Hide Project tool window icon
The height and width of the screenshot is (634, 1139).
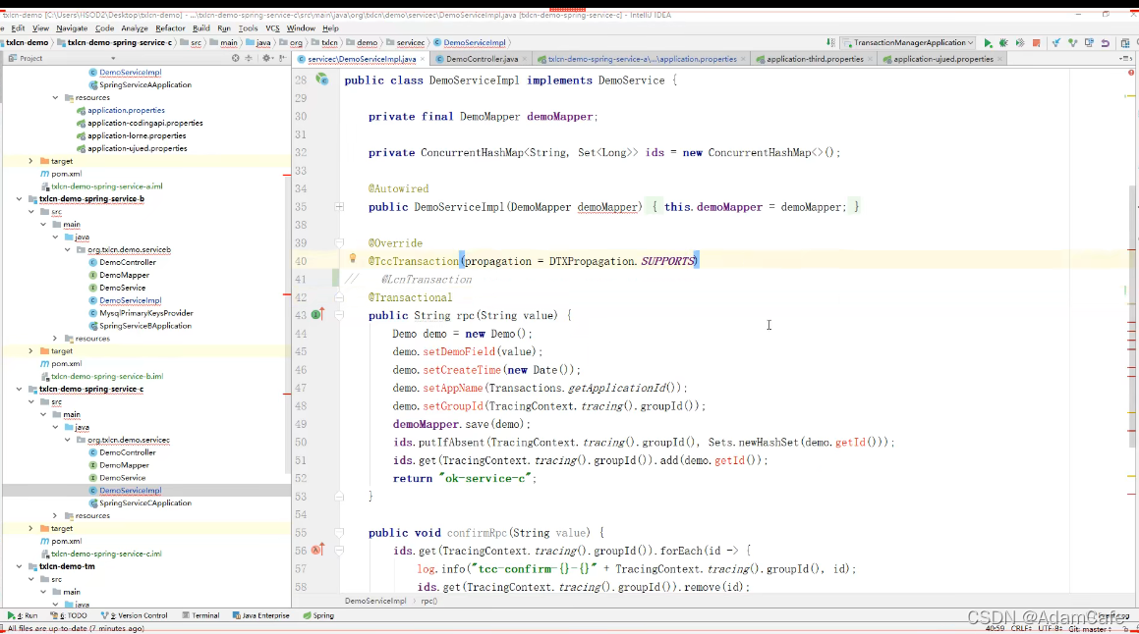tap(283, 58)
